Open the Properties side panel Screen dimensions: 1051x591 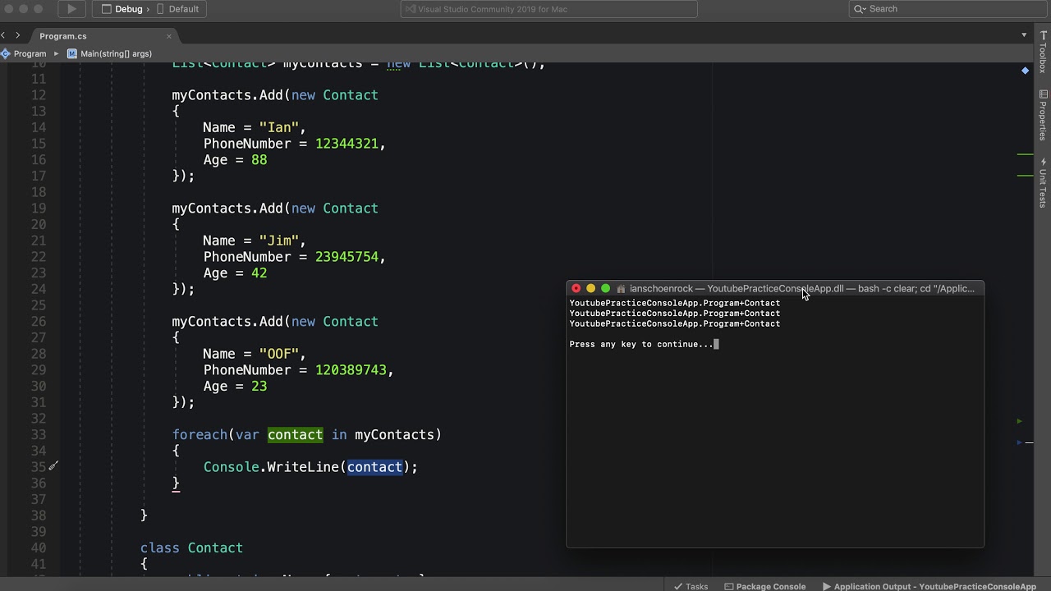[x=1043, y=115]
